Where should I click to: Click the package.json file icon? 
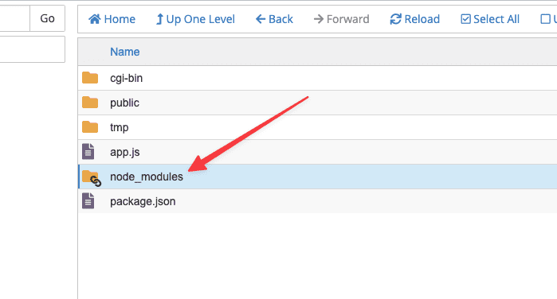coord(88,200)
